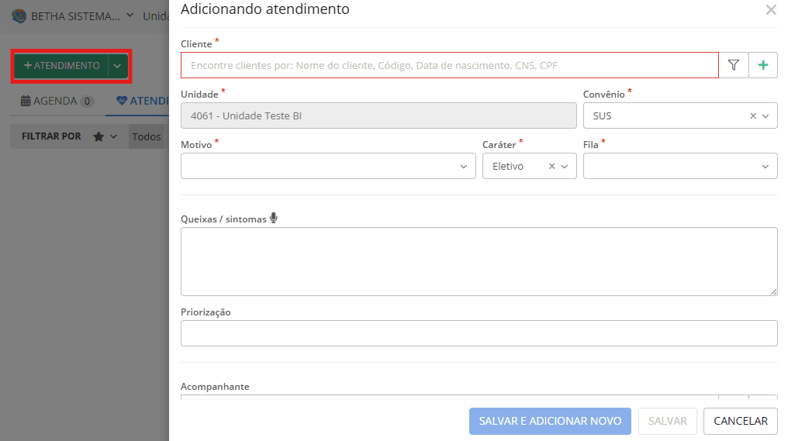The width and height of the screenshot is (788, 441).
Task: Click the green plus add-client icon
Action: 763,66
